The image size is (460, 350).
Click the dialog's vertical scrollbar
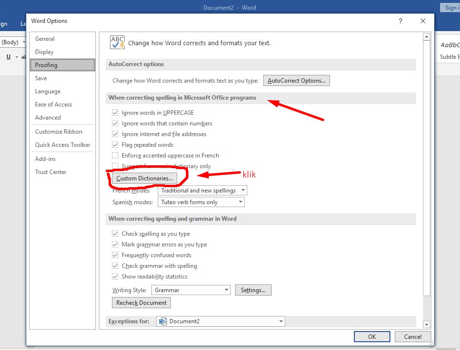pos(427,170)
